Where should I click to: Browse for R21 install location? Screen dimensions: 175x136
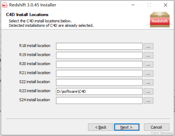[148, 73]
